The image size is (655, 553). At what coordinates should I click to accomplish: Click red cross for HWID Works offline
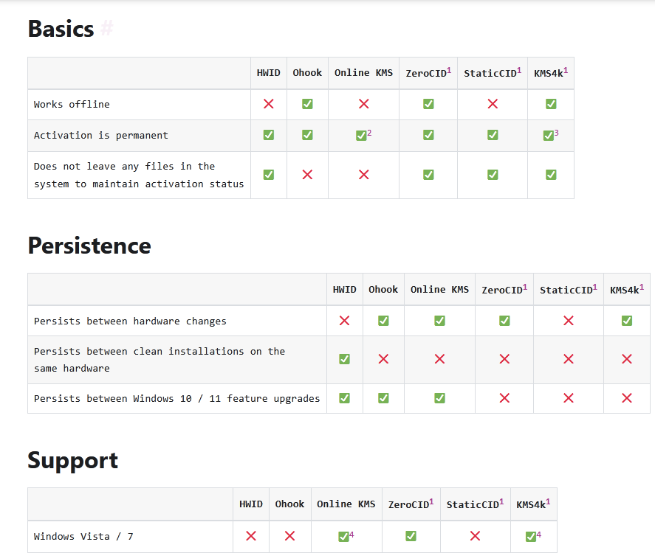pos(269,104)
